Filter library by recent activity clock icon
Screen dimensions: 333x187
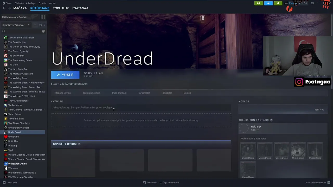point(41,25)
